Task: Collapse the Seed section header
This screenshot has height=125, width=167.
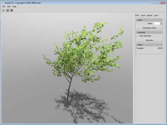Action: tap(149, 20)
